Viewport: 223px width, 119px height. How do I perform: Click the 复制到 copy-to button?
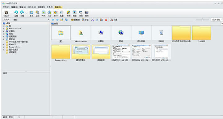pos(75,20)
